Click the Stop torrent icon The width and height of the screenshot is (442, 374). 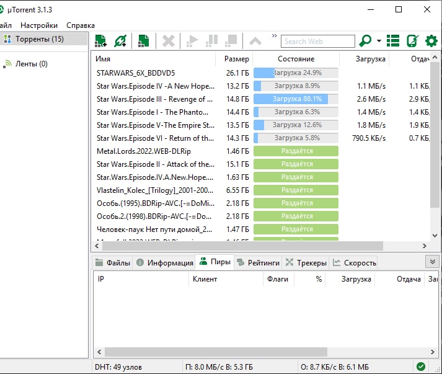point(231,41)
